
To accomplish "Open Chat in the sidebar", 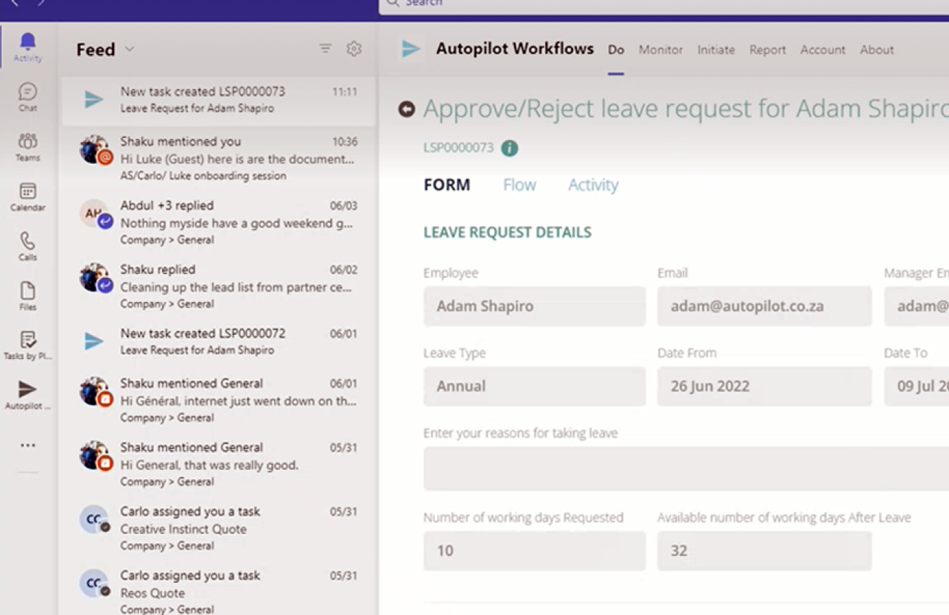I will pos(27,97).
